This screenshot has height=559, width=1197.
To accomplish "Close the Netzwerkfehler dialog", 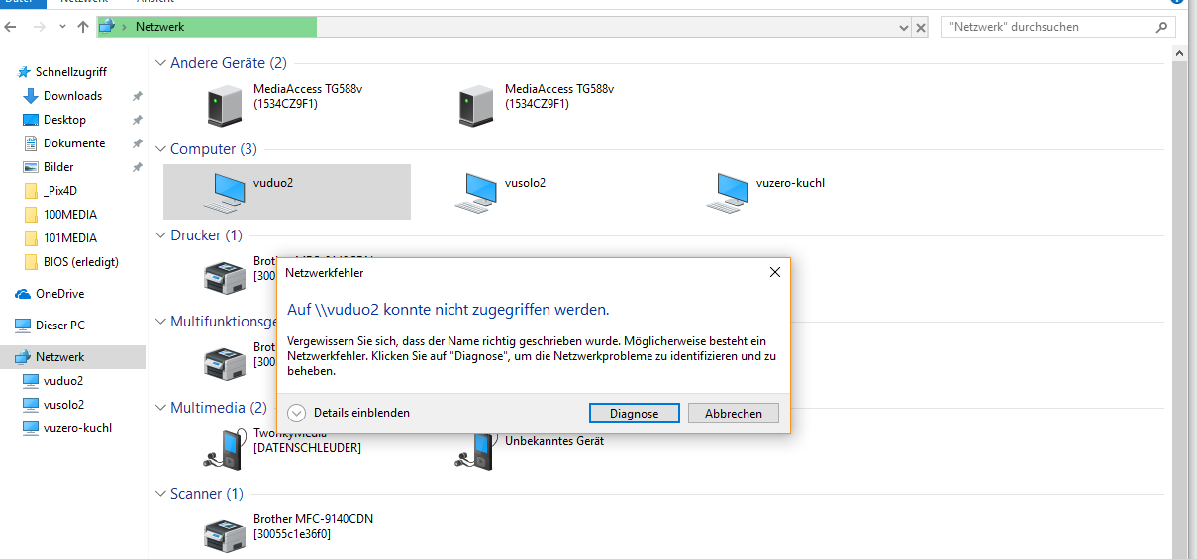I will (774, 272).
